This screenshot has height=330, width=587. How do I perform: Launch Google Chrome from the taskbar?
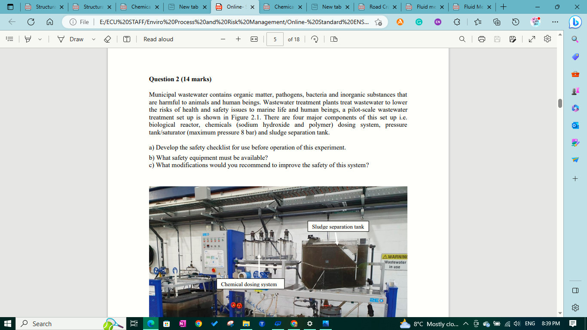coord(198,323)
